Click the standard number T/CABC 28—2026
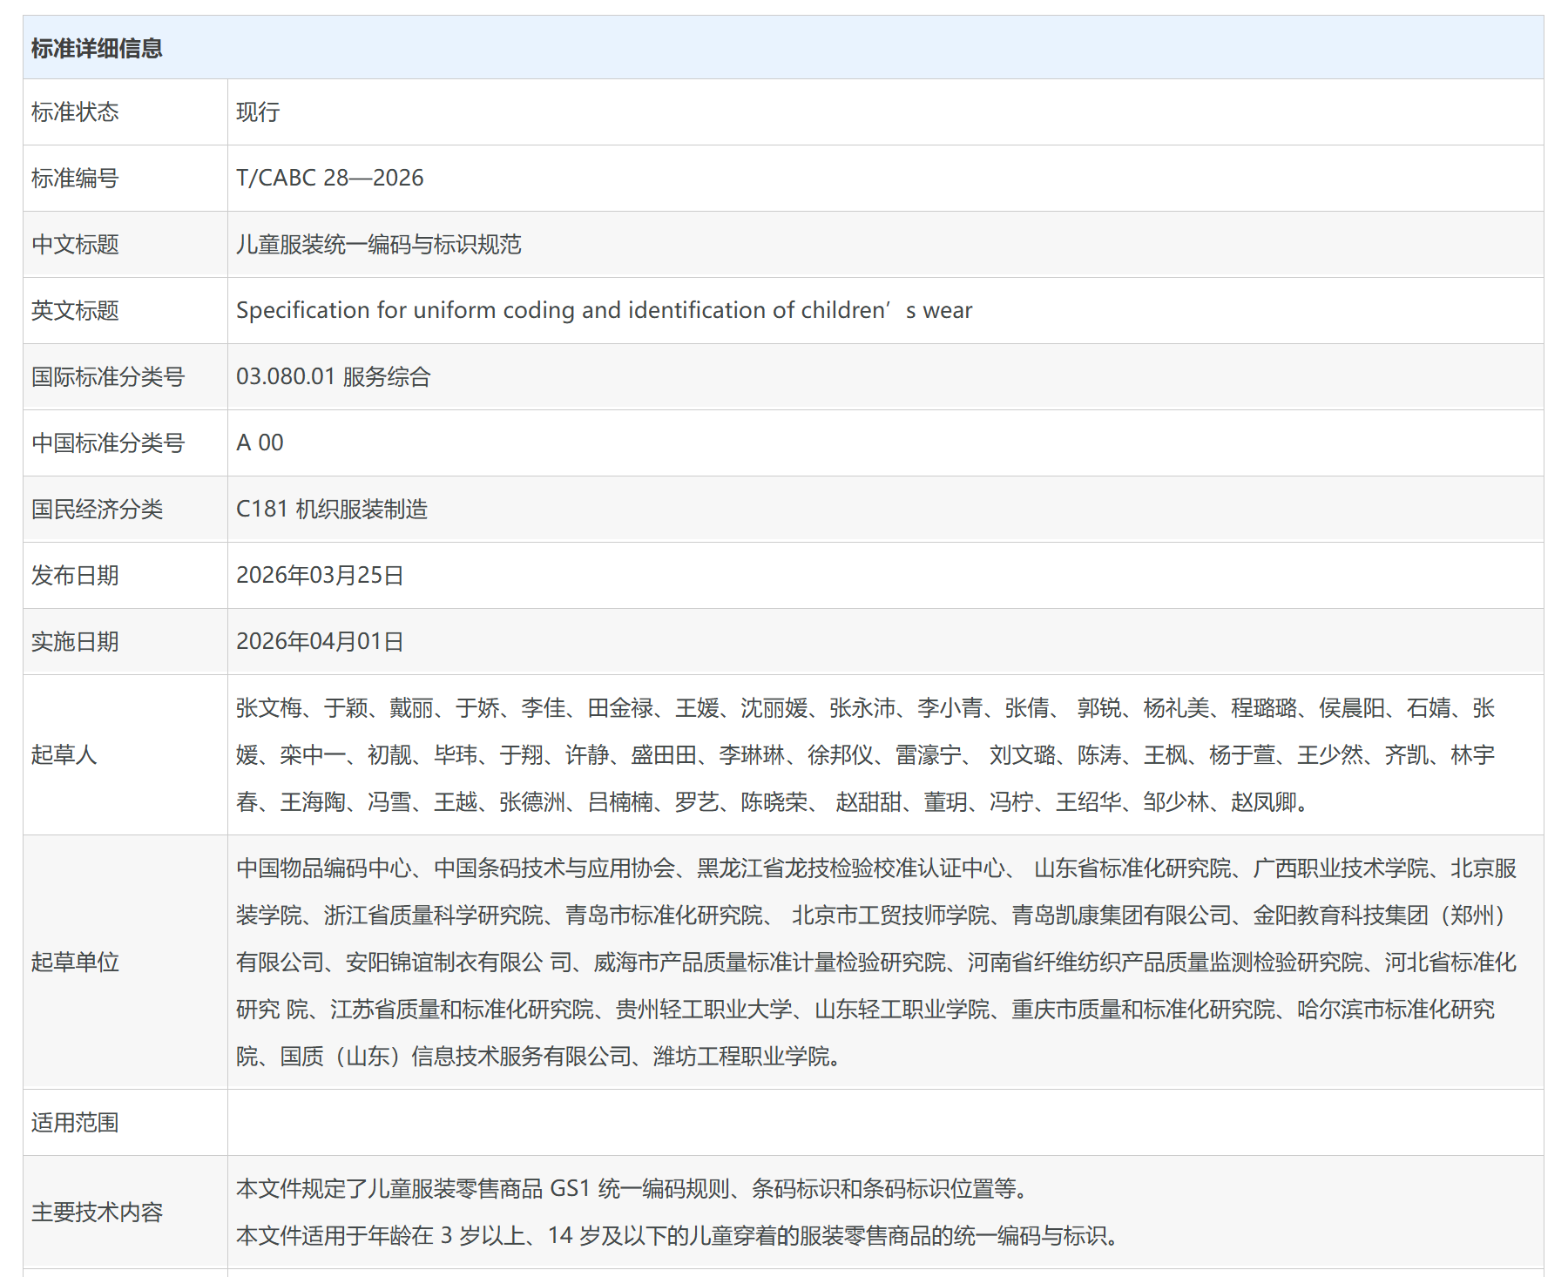This screenshot has height=1277, width=1568. [329, 178]
